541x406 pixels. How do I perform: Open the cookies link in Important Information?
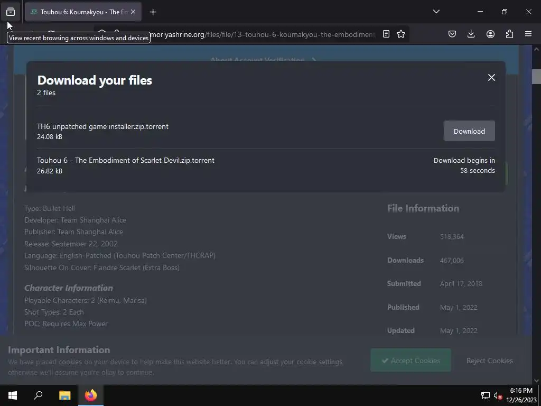pos(70,362)
